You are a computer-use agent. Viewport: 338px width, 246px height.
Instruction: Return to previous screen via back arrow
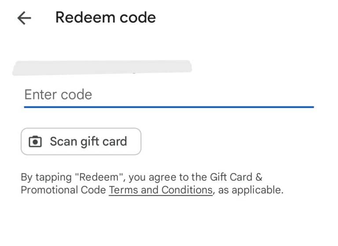(24, 18)
